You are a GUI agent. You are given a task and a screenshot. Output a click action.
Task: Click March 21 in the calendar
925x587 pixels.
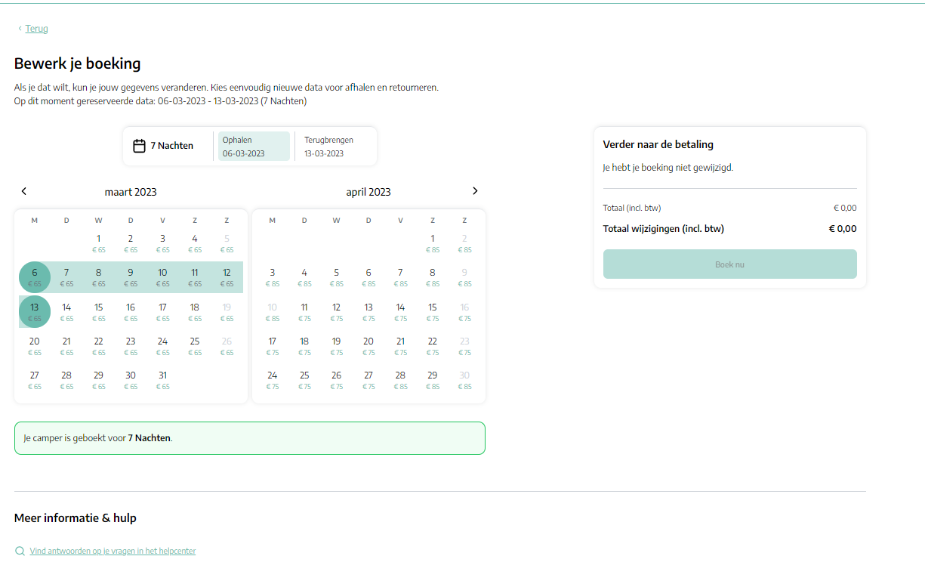[x=66, y=346]
